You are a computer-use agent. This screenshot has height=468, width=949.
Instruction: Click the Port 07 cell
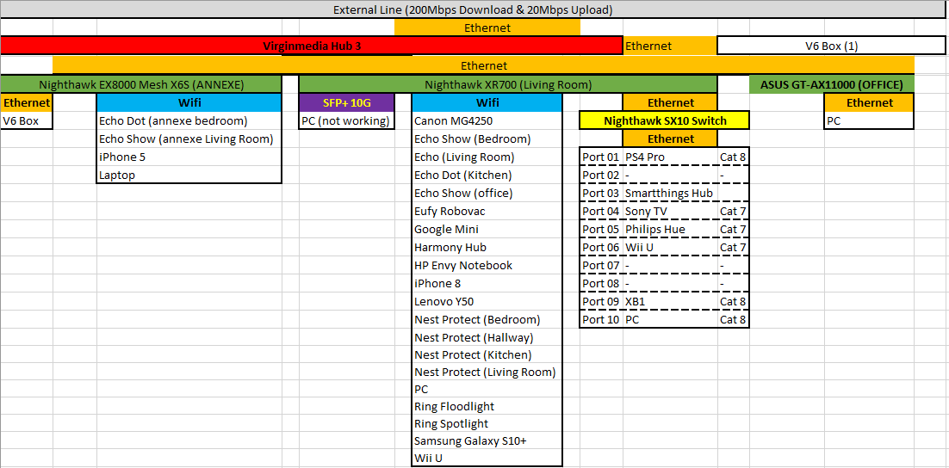click(x=601, y=266)
